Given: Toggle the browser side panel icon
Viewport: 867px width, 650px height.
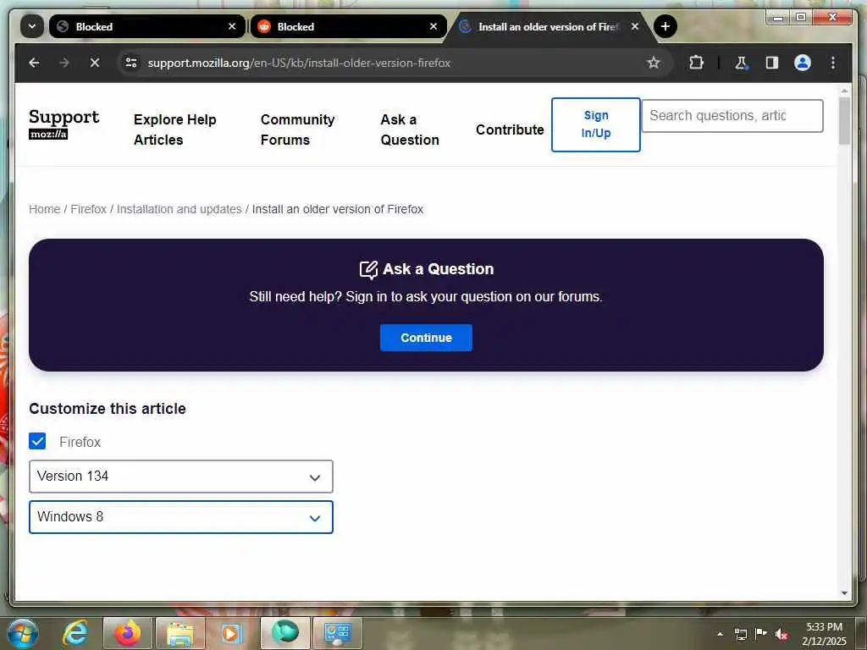Looking at the screenshot, I should (x=772, y=63).
